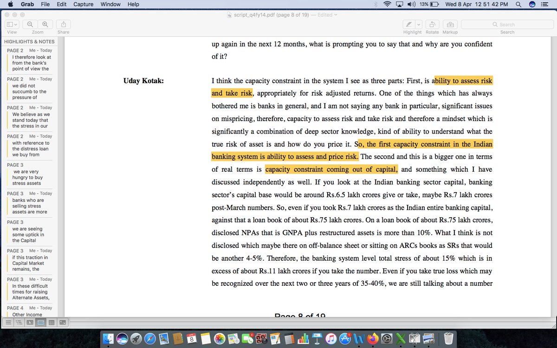This screenshot has height=348, width=557.
Task: Open Calendar in the Dock
Action: click(192, 338)
